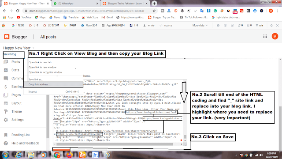Viewport: 282px width, 159px height.
Task: Open the SEO bar settings gear
Action: (271, 26)
